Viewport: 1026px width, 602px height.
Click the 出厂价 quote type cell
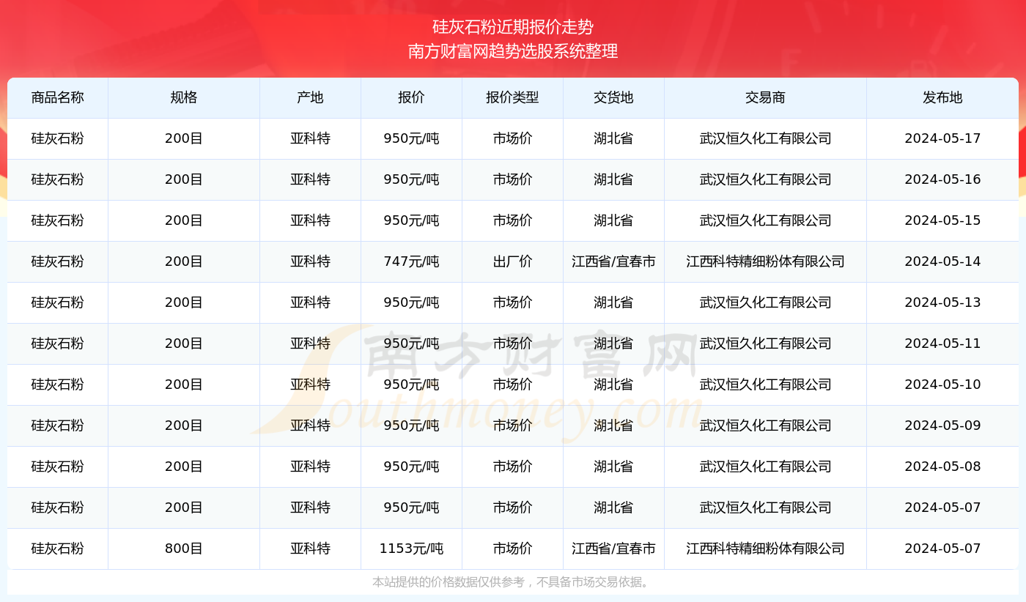[512, 261]
